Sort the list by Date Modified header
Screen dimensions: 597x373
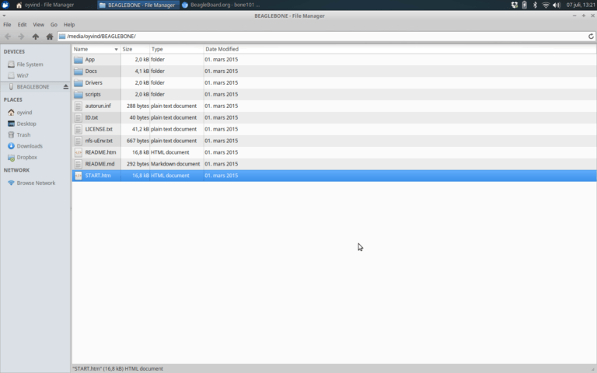pos(222,49)
